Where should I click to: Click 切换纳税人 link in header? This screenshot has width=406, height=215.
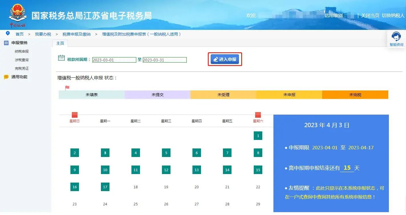coord(393,16)
